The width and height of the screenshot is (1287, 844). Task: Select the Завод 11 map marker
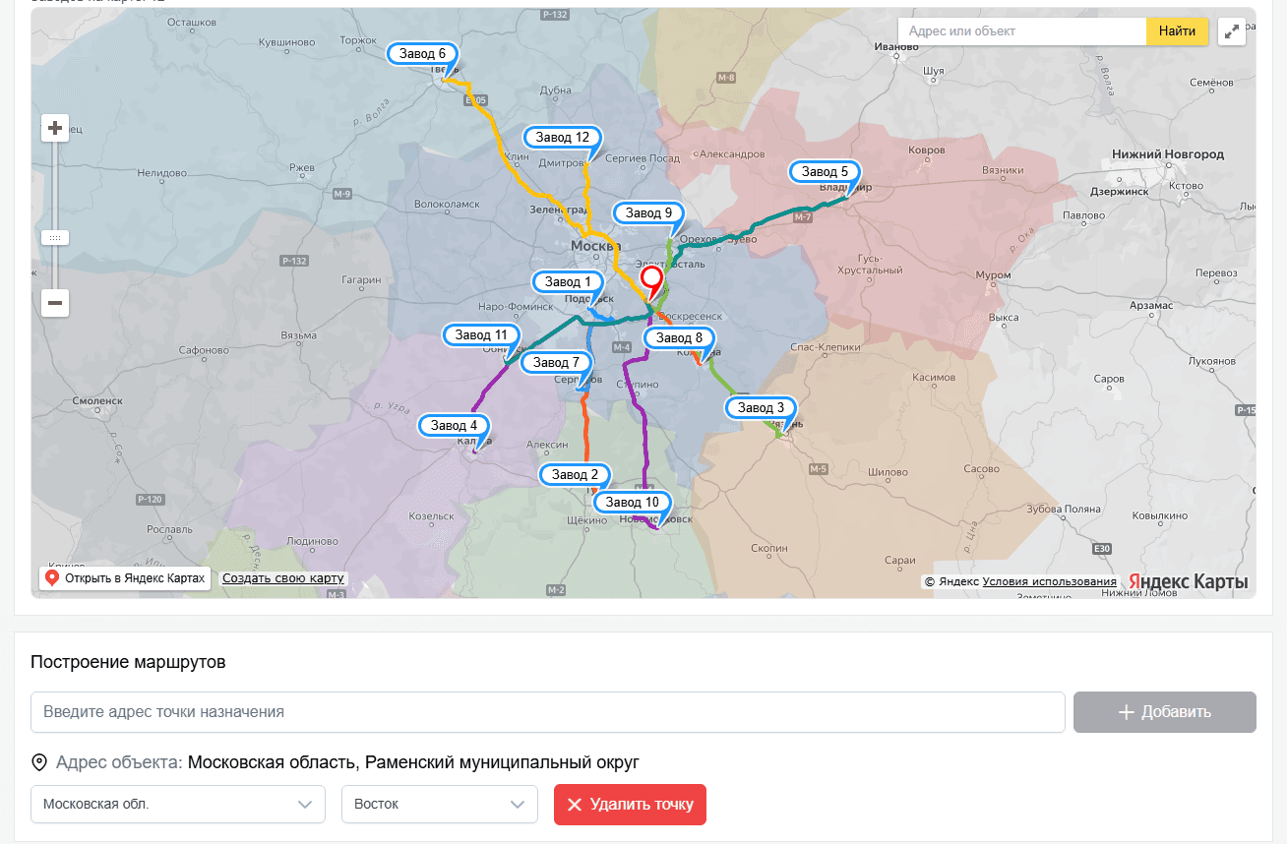point(481,335)
